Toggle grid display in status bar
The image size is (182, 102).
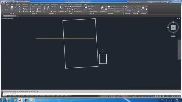coord(127,96)
